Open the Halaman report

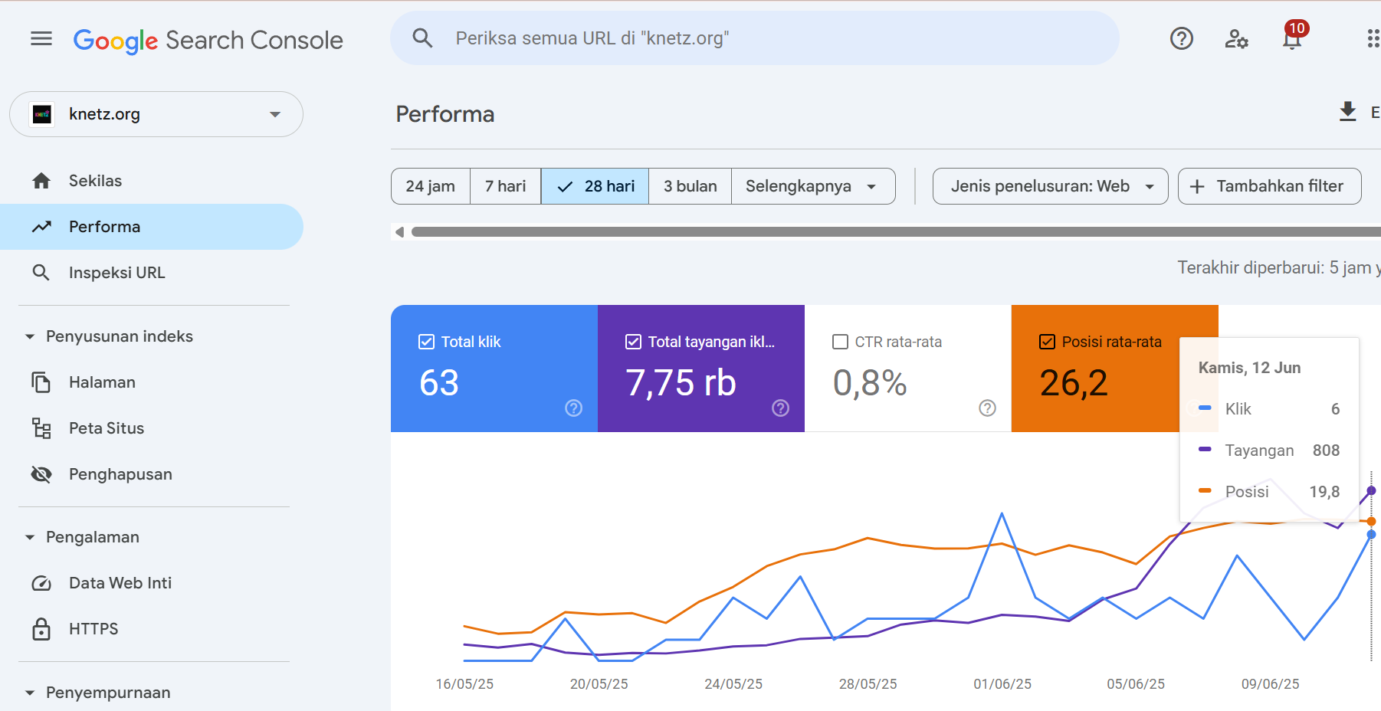coord(152,382)
